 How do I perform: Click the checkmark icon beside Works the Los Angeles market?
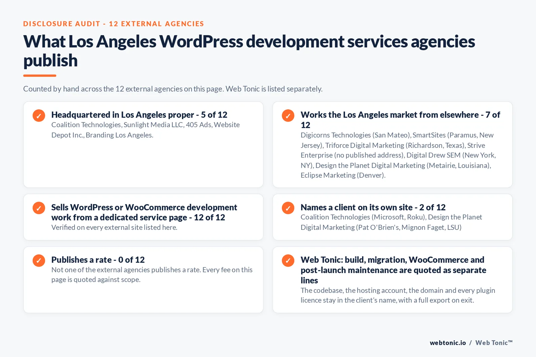pyautogui.click(x=288, y=115)
